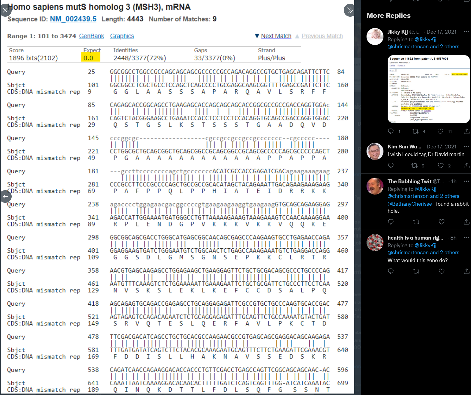The height and width of the screenshot is (395, 471).
Task: Retweet Kim San Wa's reply
Action: pyautogui.click(x=414, y=166)
